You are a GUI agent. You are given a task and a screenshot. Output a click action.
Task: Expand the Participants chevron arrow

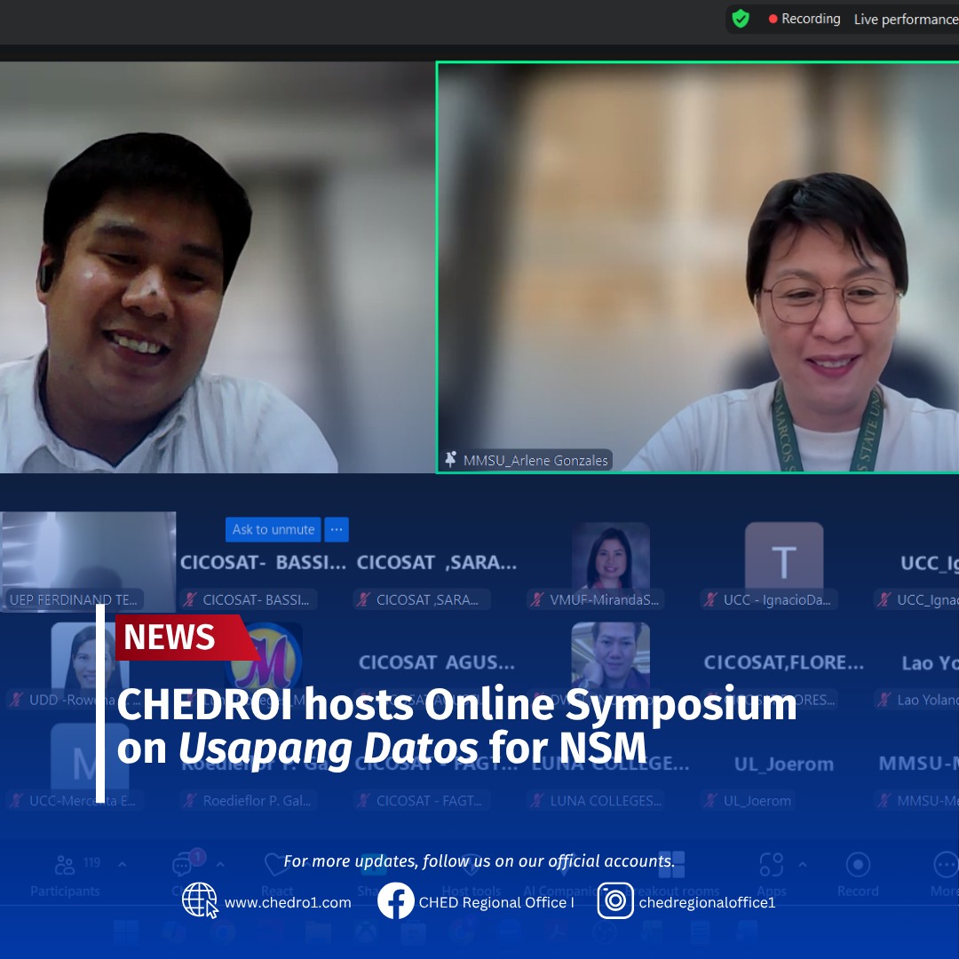[123, 865]
